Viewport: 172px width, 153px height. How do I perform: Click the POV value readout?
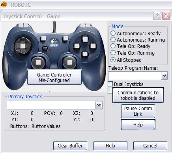pyautogui.click(x=61, y=113)
